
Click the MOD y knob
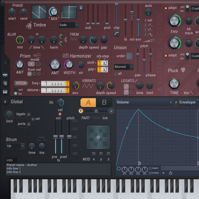pos(101,154)
